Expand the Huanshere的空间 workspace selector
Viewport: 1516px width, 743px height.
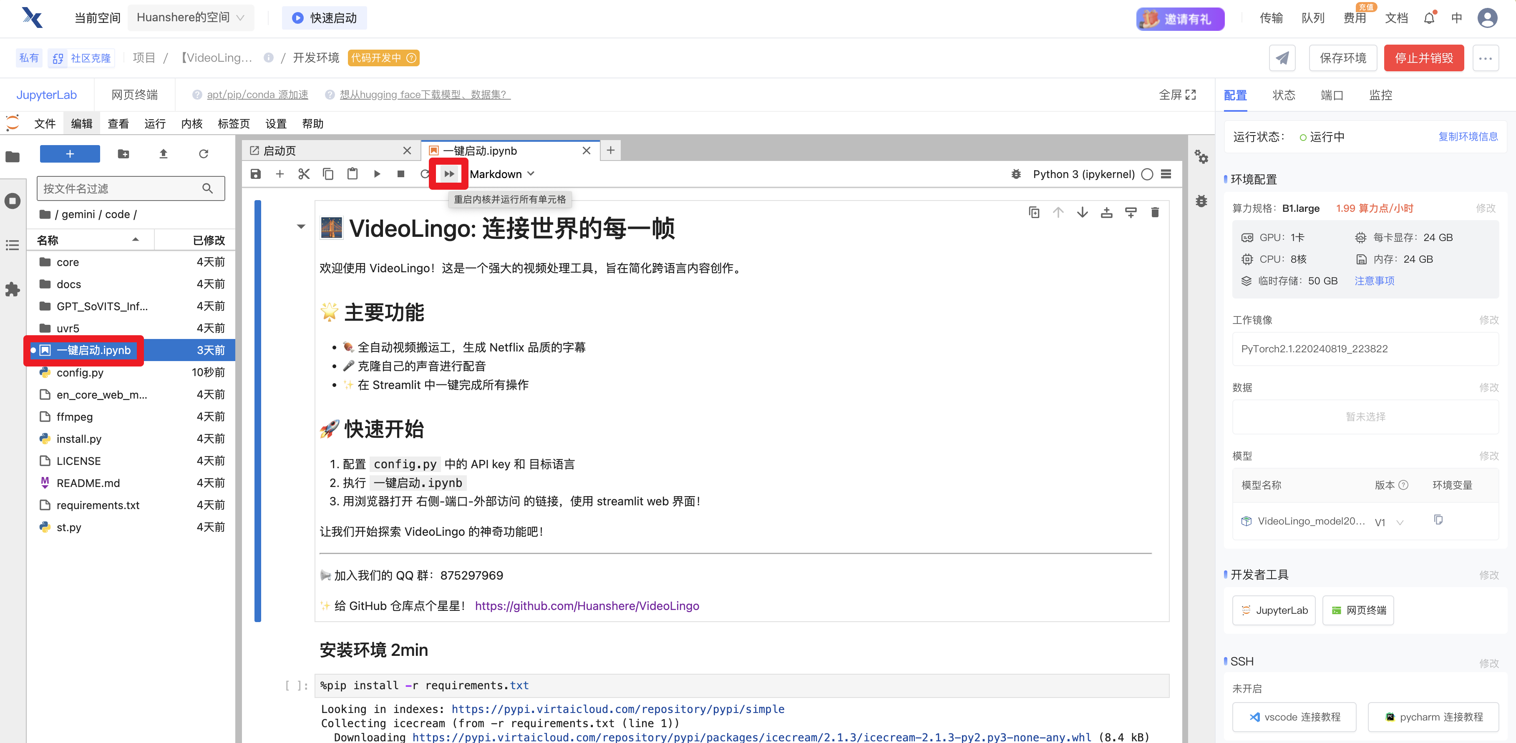tap(191, 18)
